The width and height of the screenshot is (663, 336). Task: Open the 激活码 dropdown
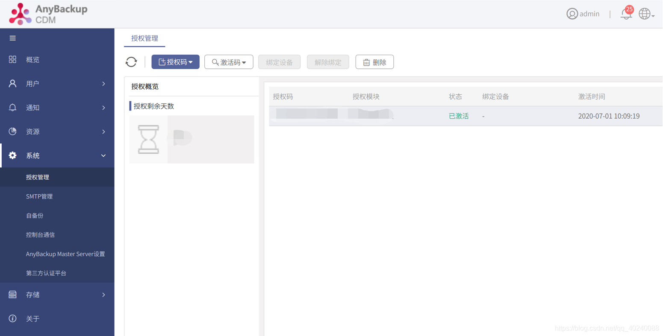tap(229, 61)
